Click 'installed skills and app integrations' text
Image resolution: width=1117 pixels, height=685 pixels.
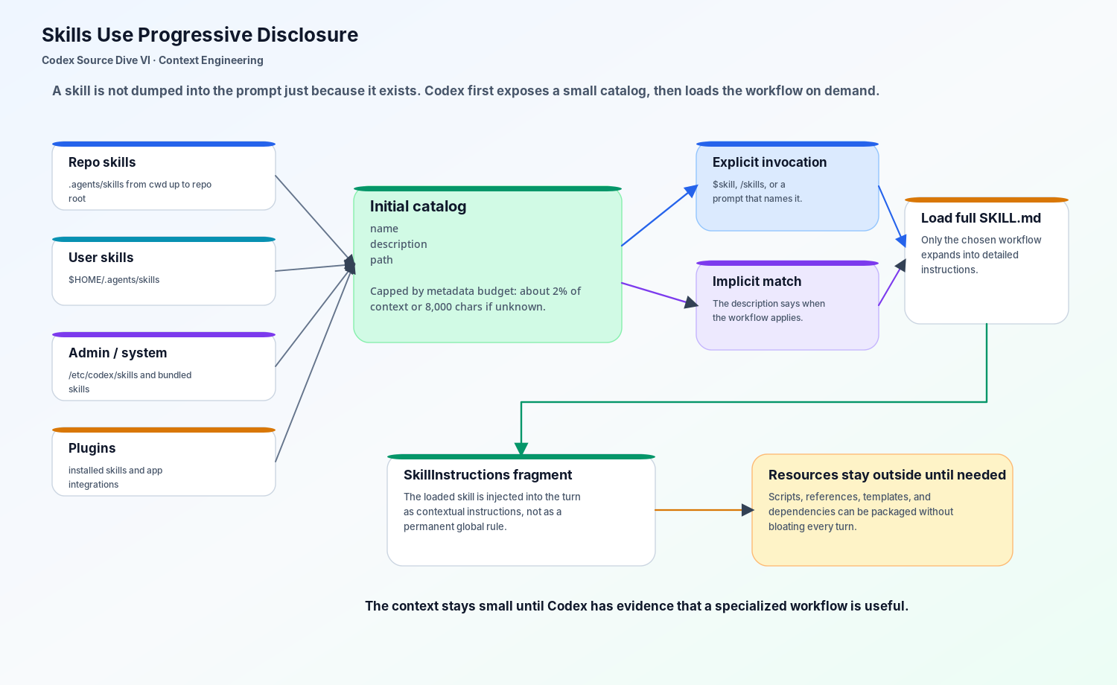[115, 477]
